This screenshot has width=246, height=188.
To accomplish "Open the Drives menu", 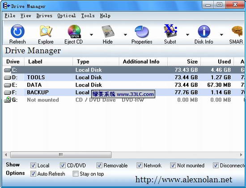I will [x=44, y=16].
